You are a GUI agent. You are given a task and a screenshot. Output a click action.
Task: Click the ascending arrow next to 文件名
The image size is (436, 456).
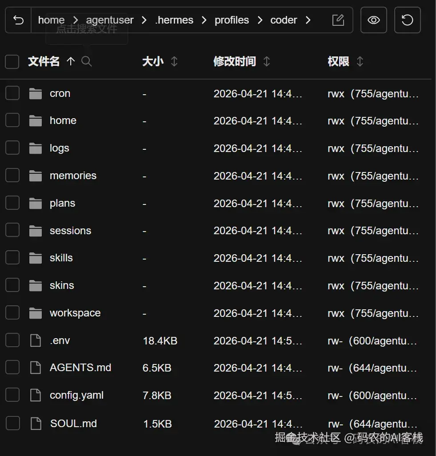(71, 61)
